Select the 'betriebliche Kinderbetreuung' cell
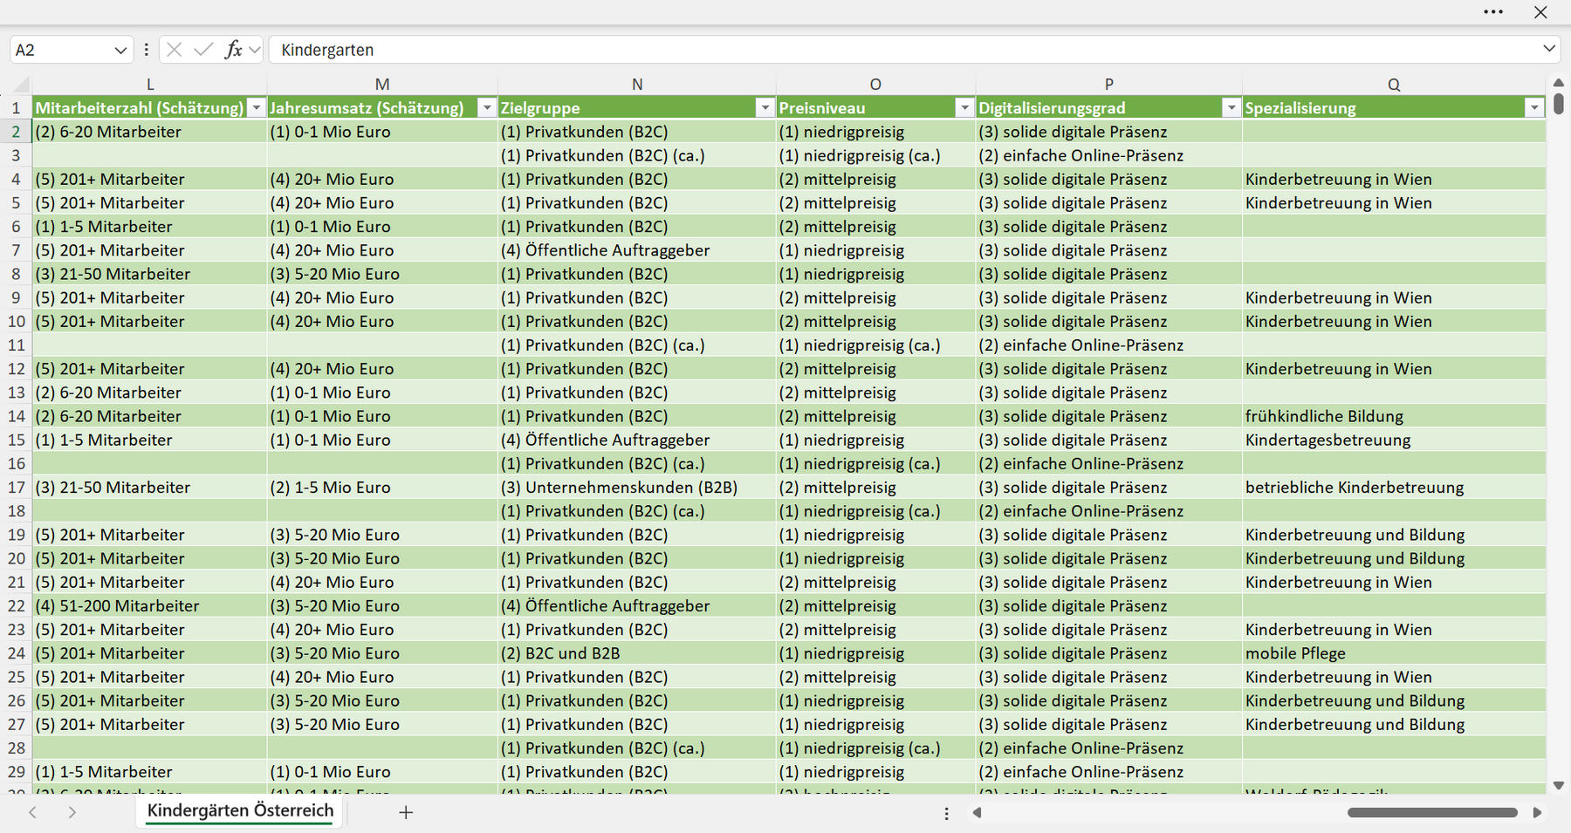 coord(1394,488)
